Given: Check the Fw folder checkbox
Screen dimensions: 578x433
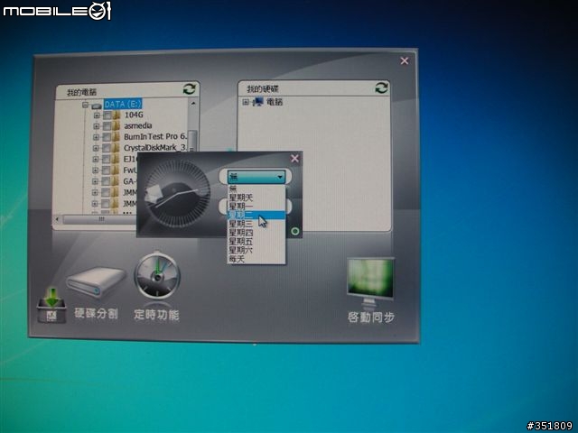Looking at the screenshot, I should tap(107, 170).
